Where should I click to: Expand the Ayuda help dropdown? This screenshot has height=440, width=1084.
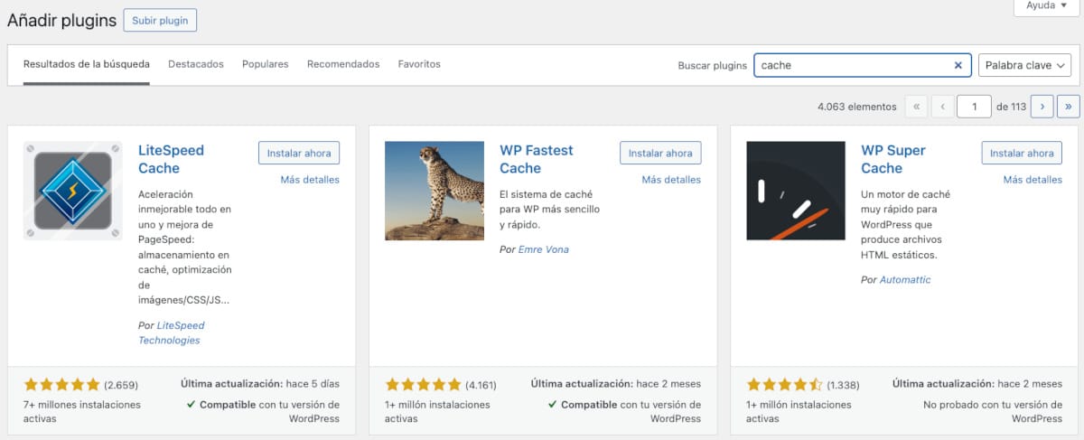pos(1046,5)
